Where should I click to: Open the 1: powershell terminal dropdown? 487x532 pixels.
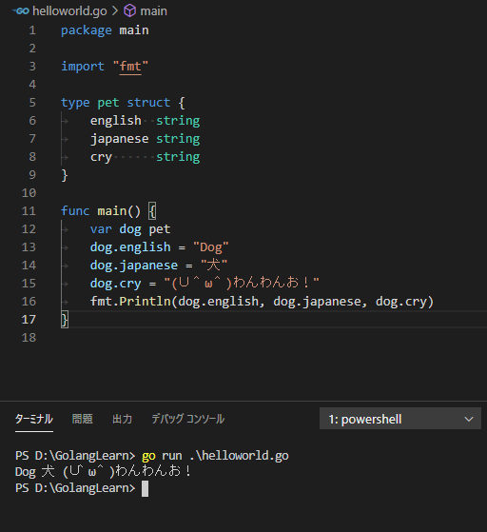(x=400, y=419)
